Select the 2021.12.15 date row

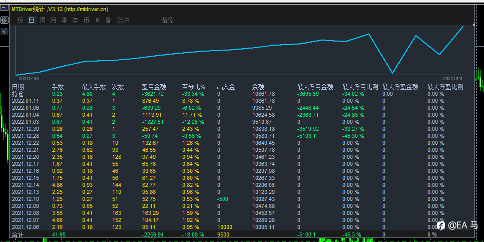242,178
